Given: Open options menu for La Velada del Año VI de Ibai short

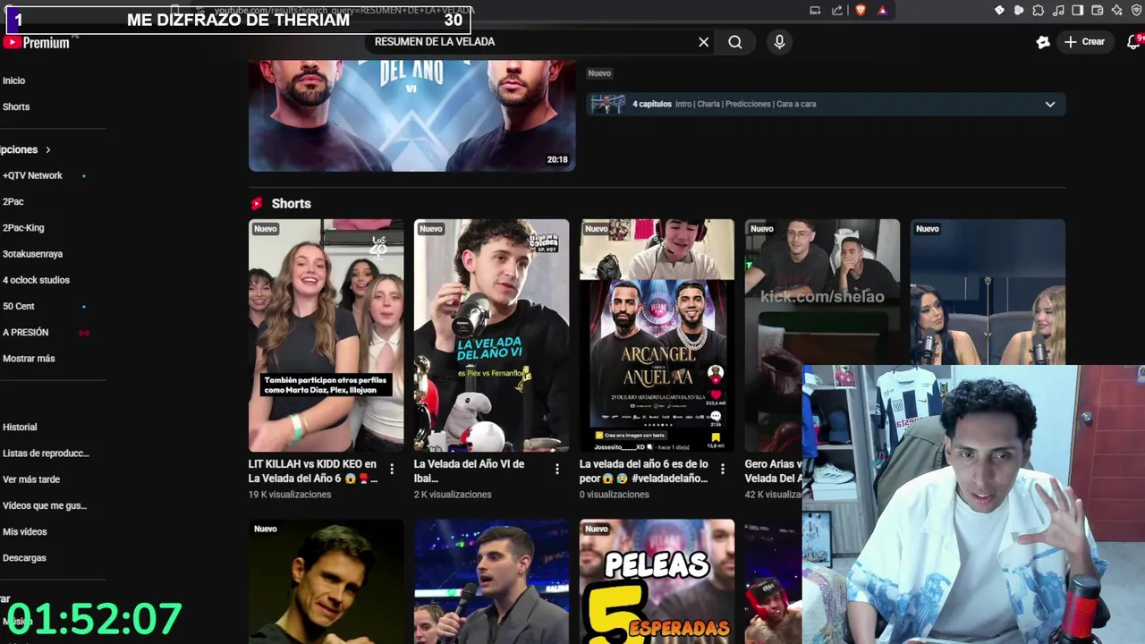Looking at the screenshot, I should tap(556, 469).
